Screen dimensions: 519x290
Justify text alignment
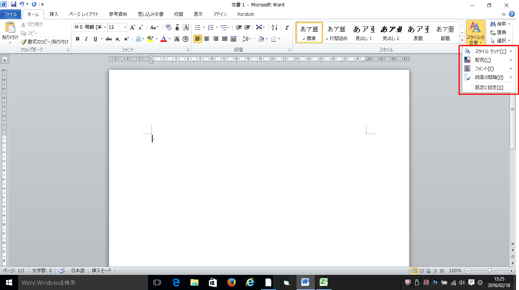[225, 39]
